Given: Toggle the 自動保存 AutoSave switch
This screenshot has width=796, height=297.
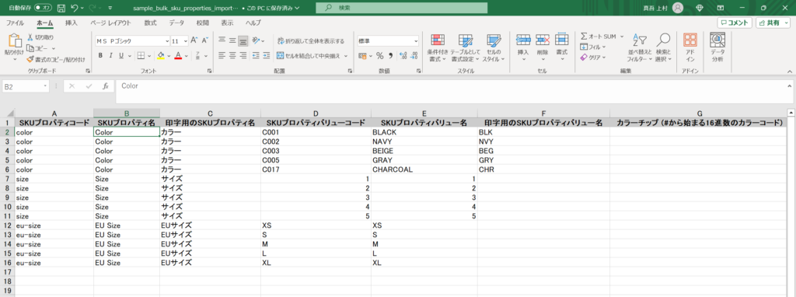Looking at the screenshot, I should pos(43,8).
